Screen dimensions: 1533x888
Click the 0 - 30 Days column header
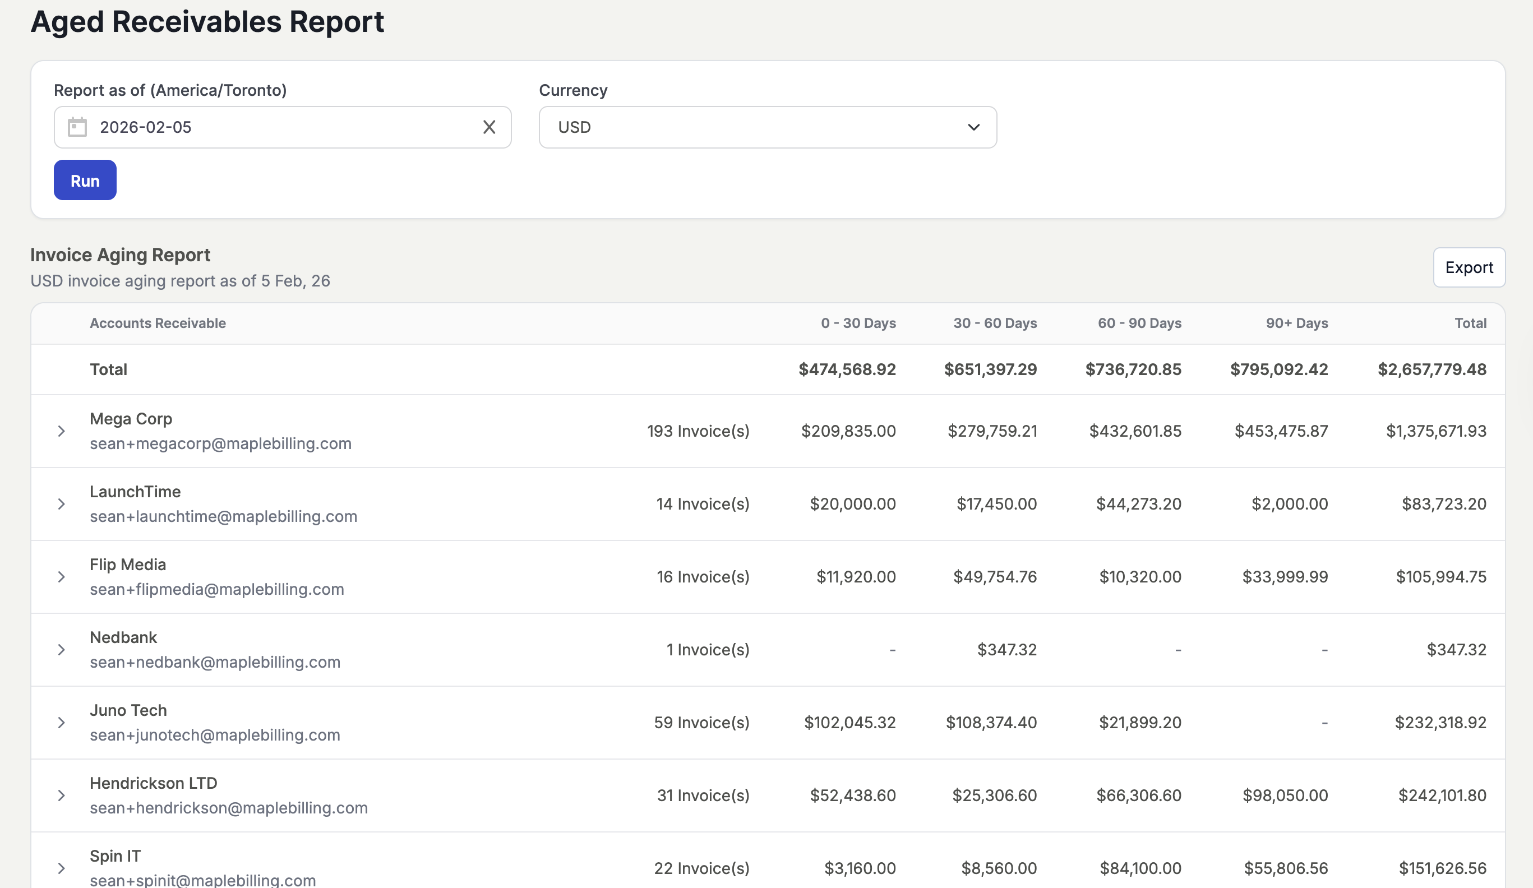858,323
